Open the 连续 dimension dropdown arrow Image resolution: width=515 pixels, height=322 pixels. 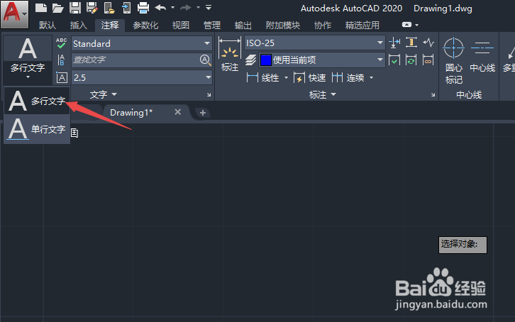[372, 78]
